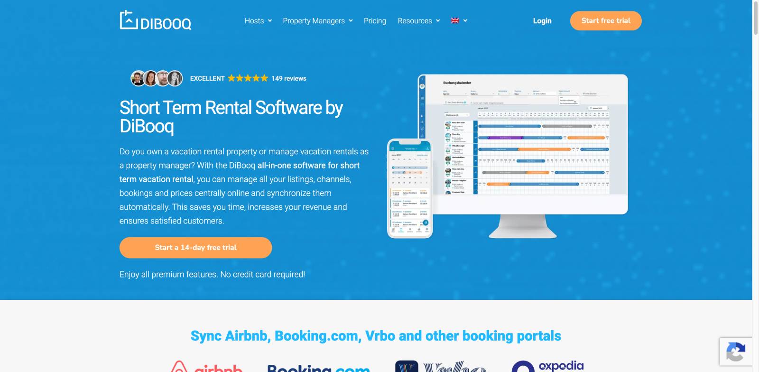The width and height of the screenshot is (759, 372).
Task: Click the reCAPTCHA badge
Action: point(736,352)
